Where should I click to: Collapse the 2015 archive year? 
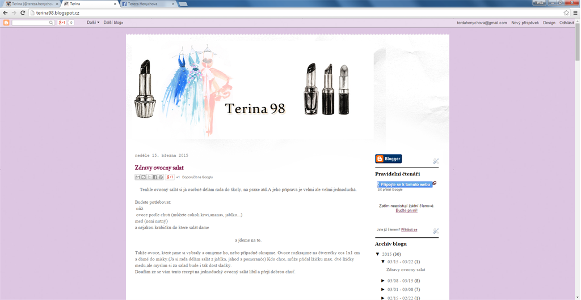point(377,254)
